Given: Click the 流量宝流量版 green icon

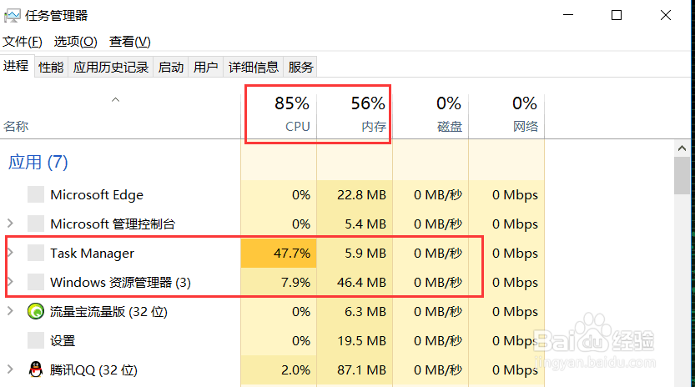Looking at the screenshot, I should (36, 312).
